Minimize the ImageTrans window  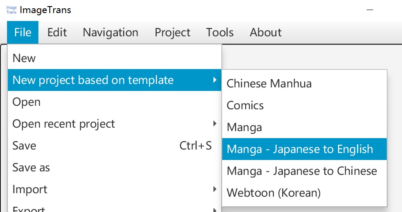[370, 10]
